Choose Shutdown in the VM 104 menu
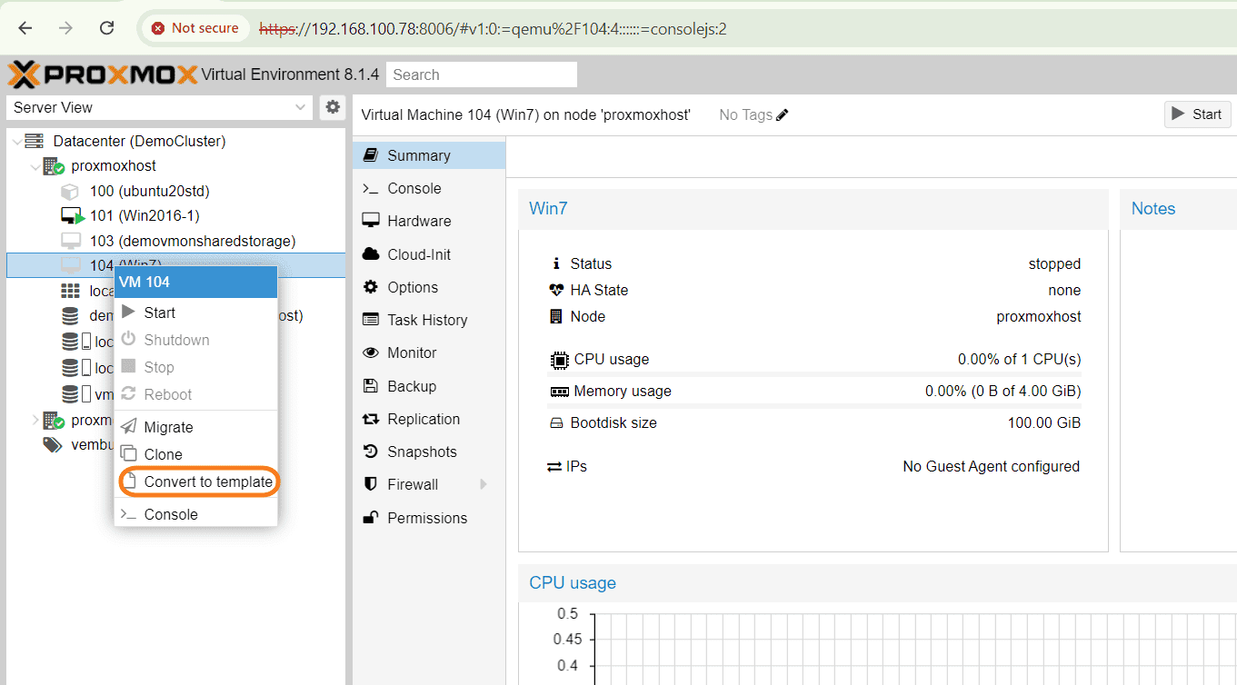Screen dimensions: 1237x685 pos(195,340)
